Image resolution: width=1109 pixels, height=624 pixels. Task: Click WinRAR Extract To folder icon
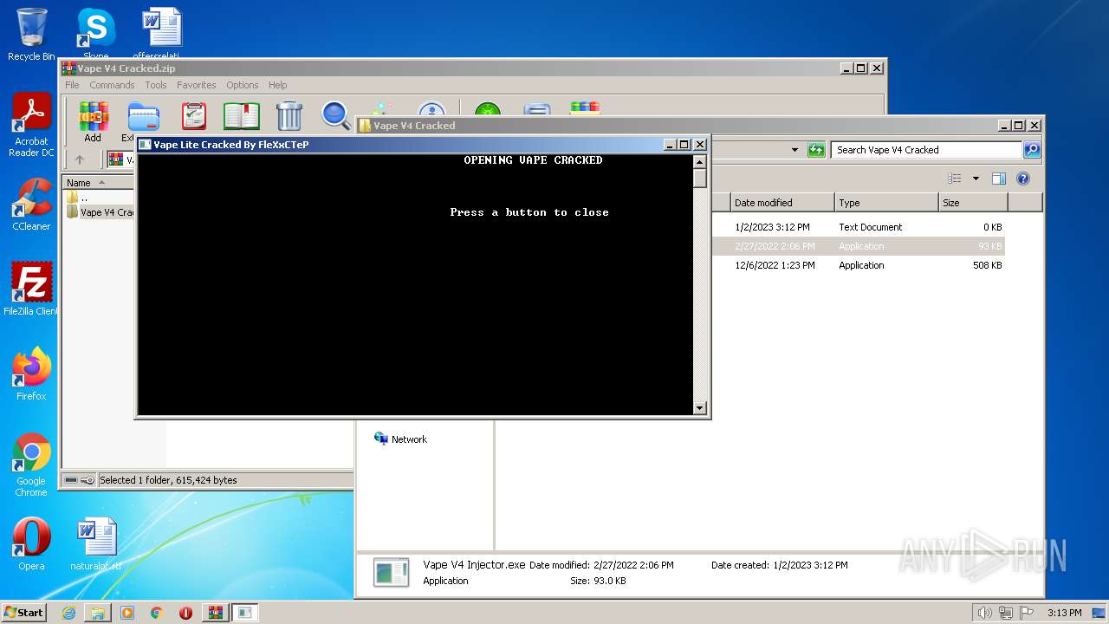[x=143, y=117]
